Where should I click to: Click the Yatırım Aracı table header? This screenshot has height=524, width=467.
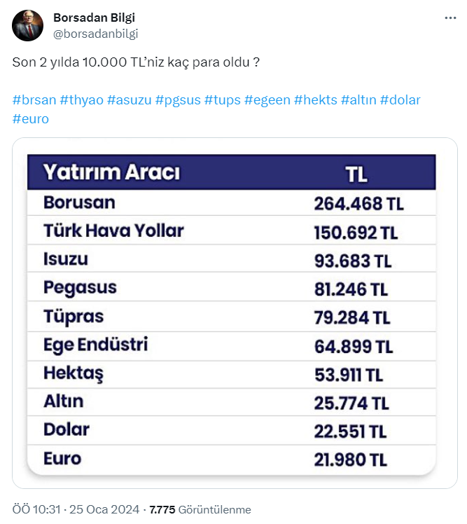tap(112, 172)
